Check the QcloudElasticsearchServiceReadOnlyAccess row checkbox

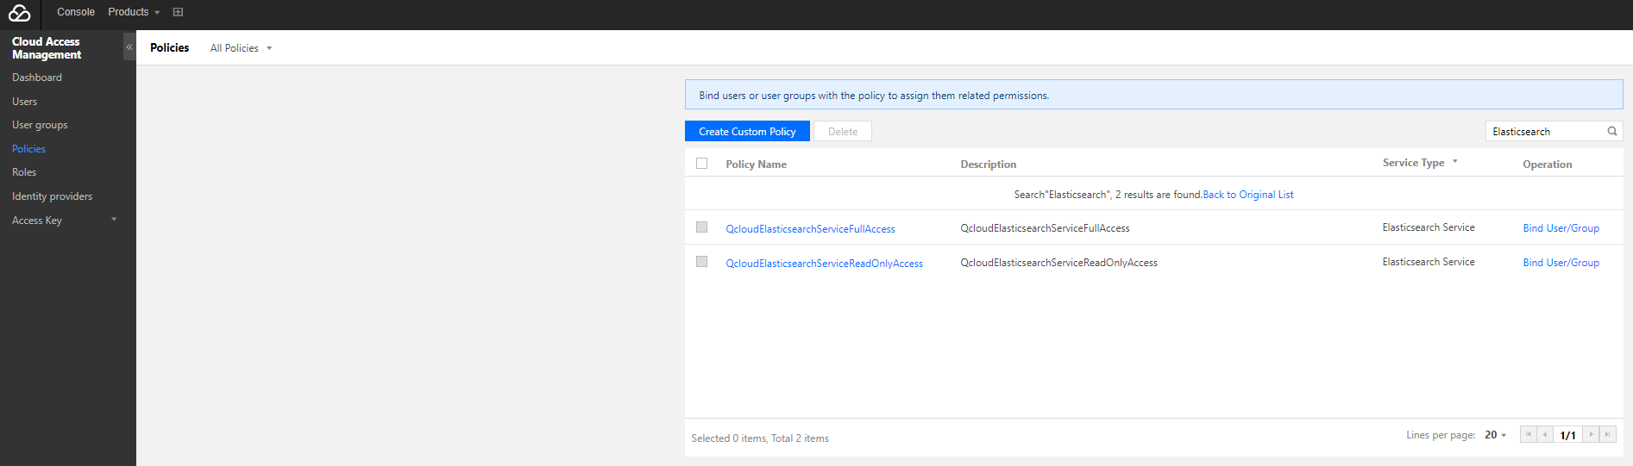(x=702, y=262)
